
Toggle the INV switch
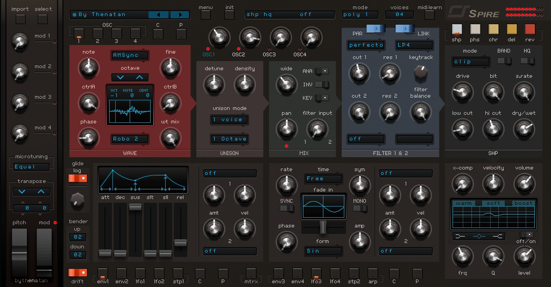coord(322,84)
